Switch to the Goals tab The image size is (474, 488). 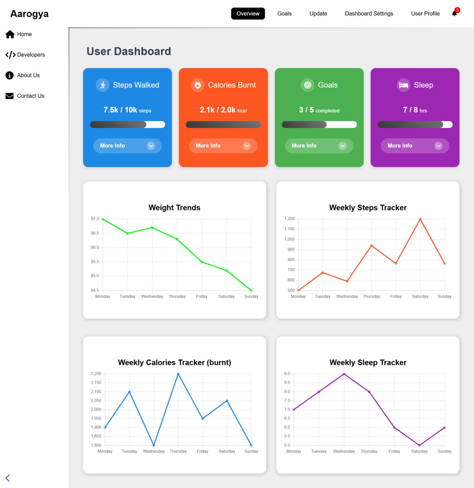(x=284, y=14)
